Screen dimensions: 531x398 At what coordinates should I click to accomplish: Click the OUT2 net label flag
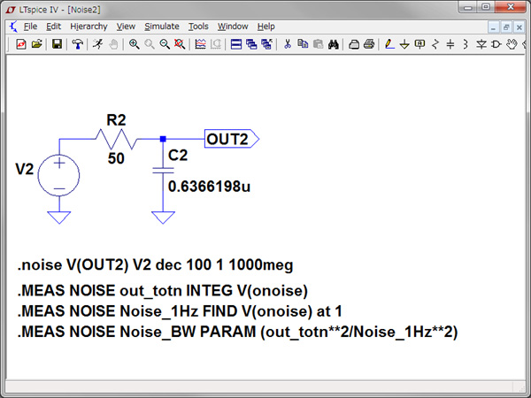230,139
